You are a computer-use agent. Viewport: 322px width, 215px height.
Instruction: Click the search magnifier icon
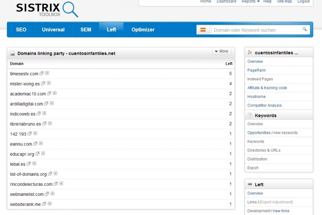pos(304,30)
